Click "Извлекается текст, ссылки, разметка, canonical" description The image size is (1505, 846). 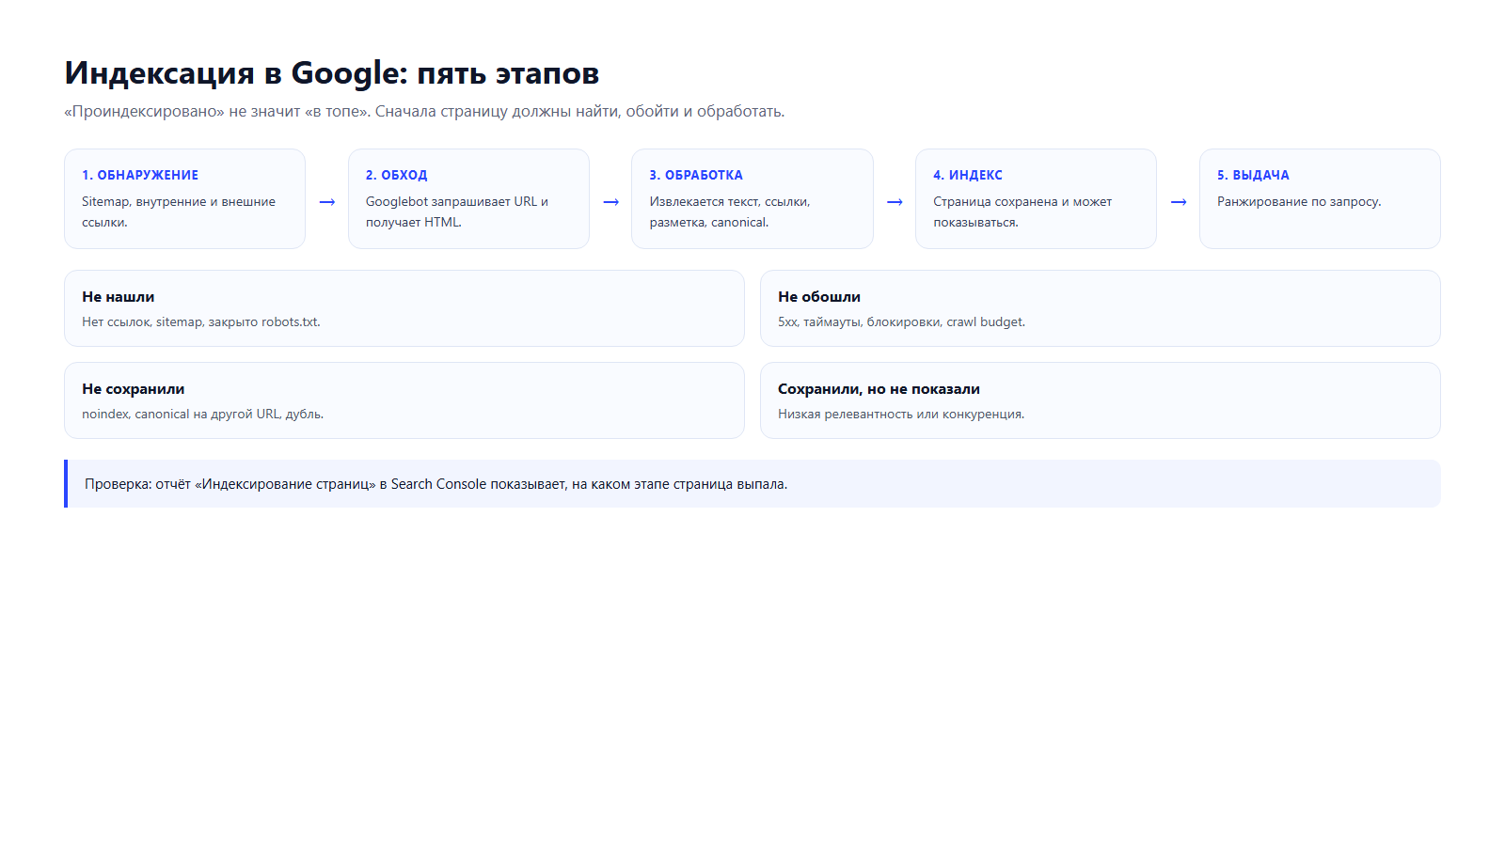[x=730, y=211]
